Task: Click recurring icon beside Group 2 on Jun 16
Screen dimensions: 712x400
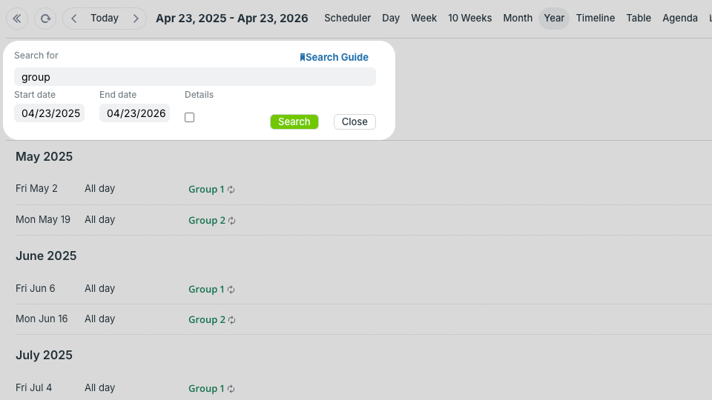Action: 232,320
